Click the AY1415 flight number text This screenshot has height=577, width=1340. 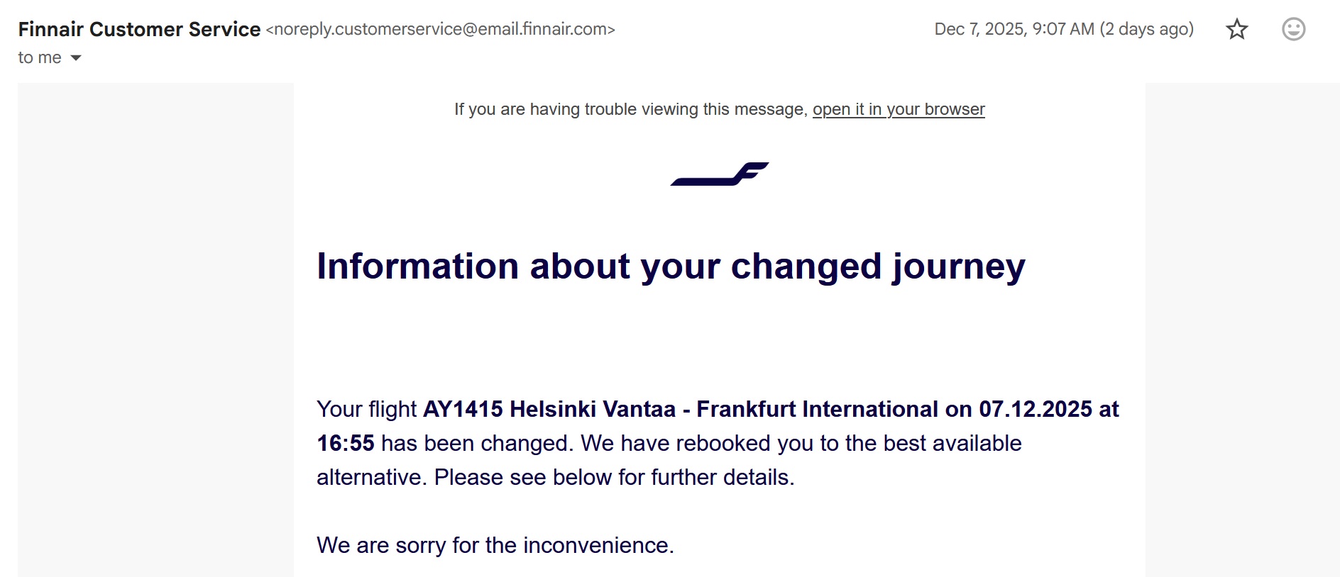point(463,409)
